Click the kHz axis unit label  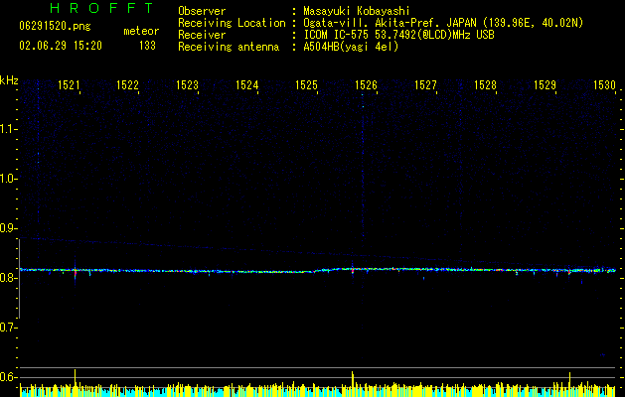coord(9,80)
